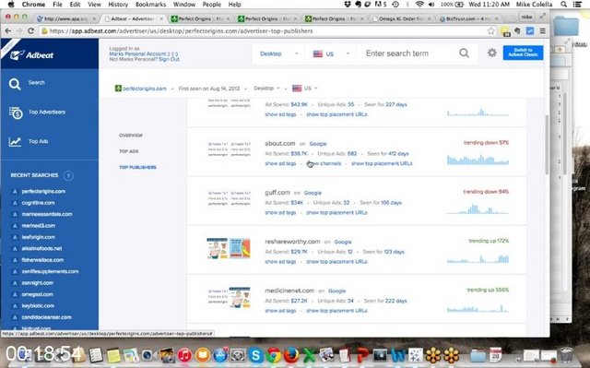Open the mike profile button in Chrome
The height and width of the screenshot is (368, 590).
[x=526, y=17]
